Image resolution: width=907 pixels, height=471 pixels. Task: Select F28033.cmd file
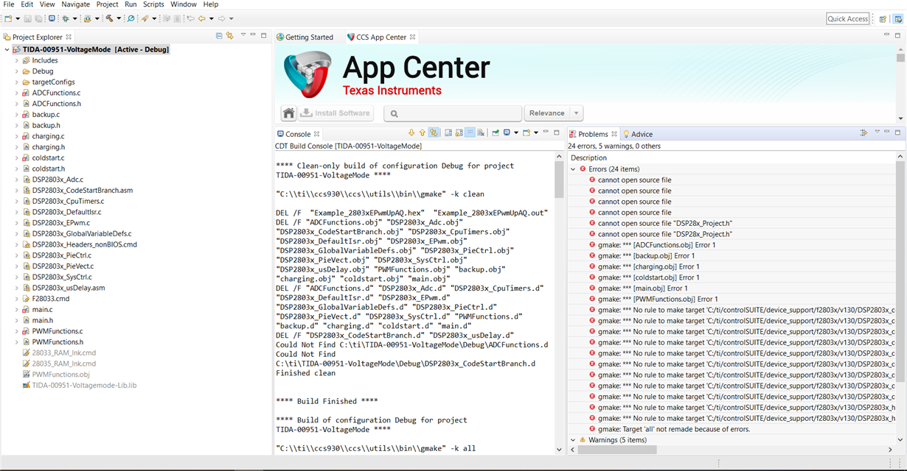pos(50,299)
